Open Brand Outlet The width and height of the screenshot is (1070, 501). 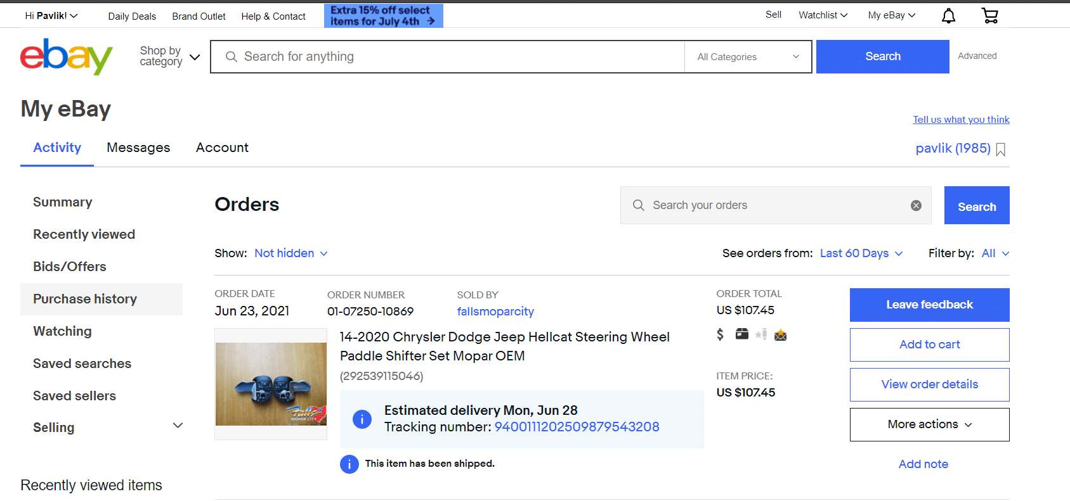(199, 16)
